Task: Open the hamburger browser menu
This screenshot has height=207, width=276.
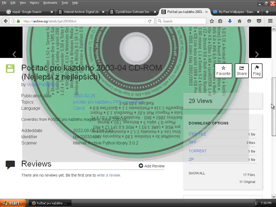Action: pos(270,21)
